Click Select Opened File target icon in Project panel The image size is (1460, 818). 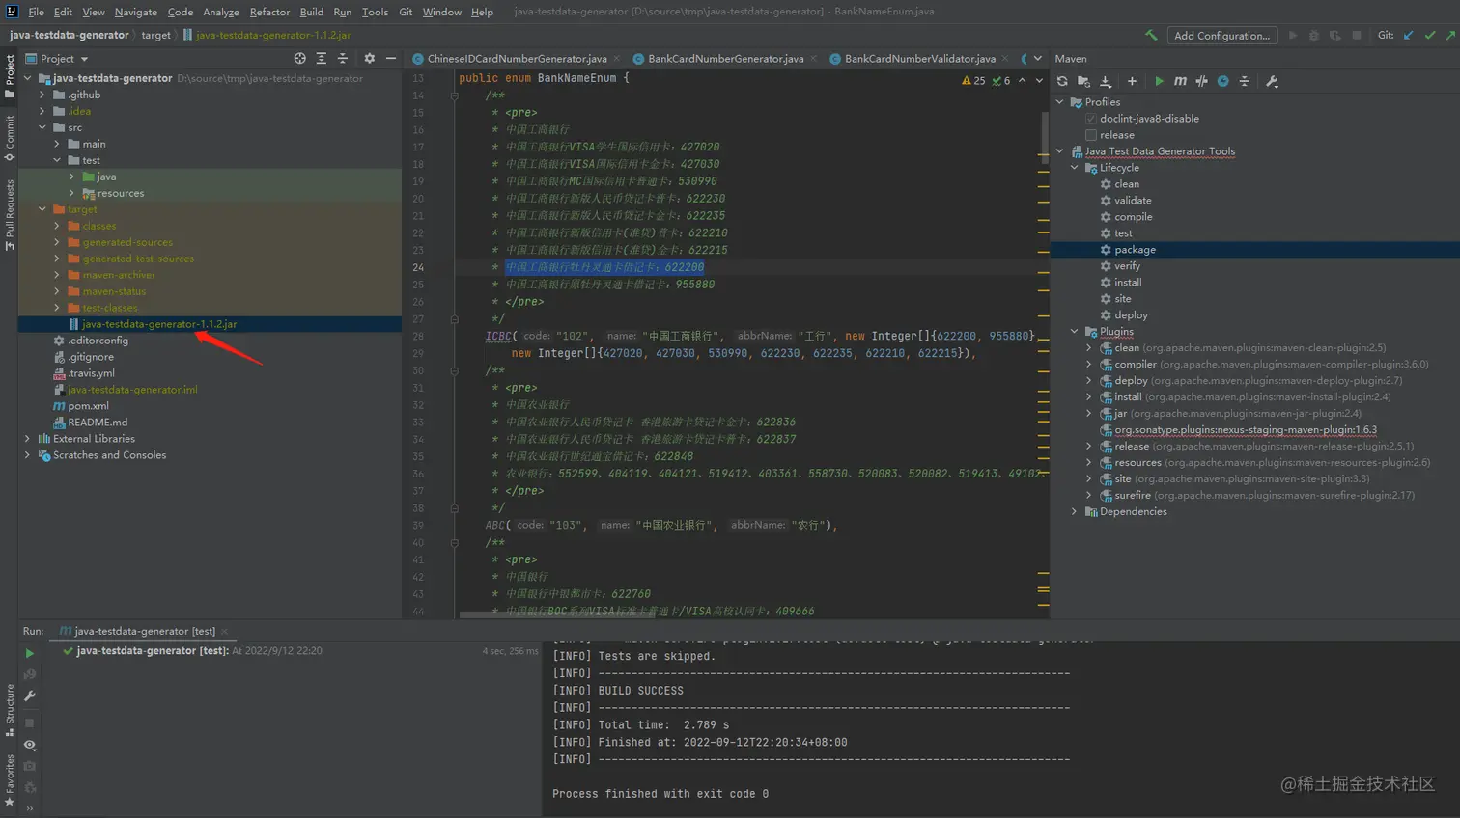(299, 59)
